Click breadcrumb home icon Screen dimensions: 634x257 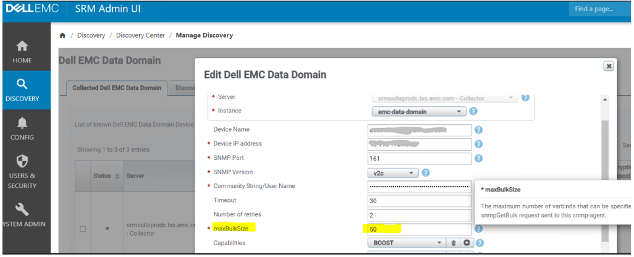coord(62,36)
